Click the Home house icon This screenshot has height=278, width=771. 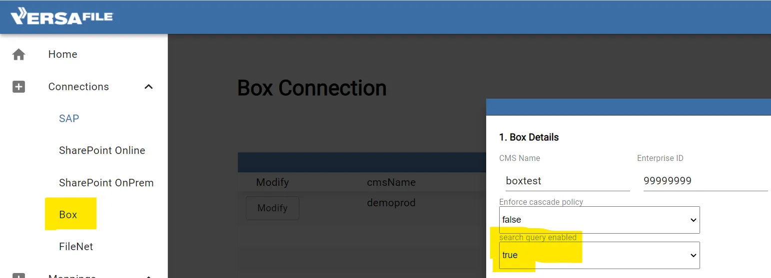click(x=18, y=54)
